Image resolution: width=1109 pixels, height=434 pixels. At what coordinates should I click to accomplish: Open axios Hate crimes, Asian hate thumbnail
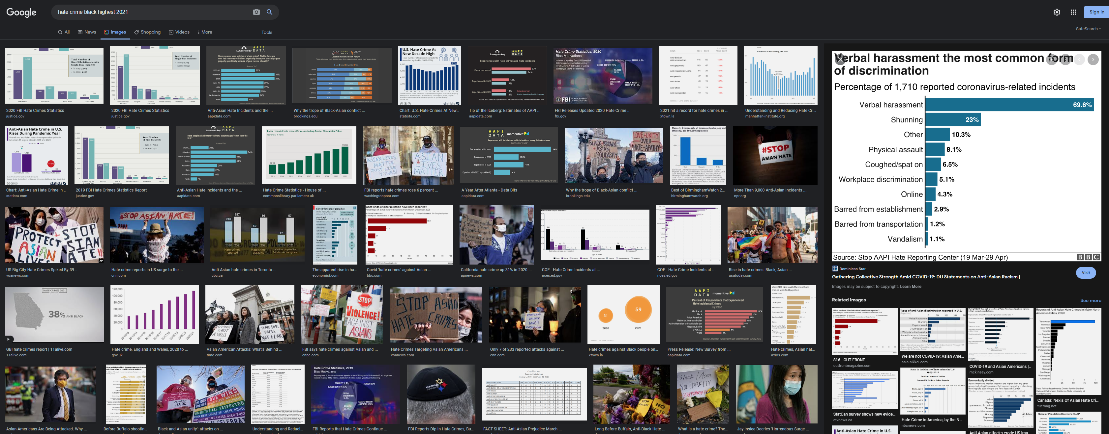point(794,315)
